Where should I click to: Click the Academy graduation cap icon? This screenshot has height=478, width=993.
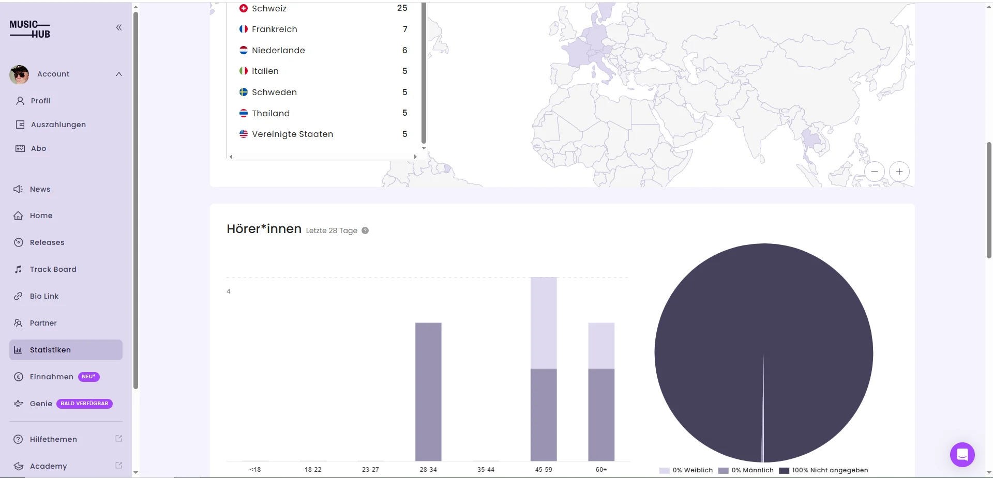(x=19, y=466)
